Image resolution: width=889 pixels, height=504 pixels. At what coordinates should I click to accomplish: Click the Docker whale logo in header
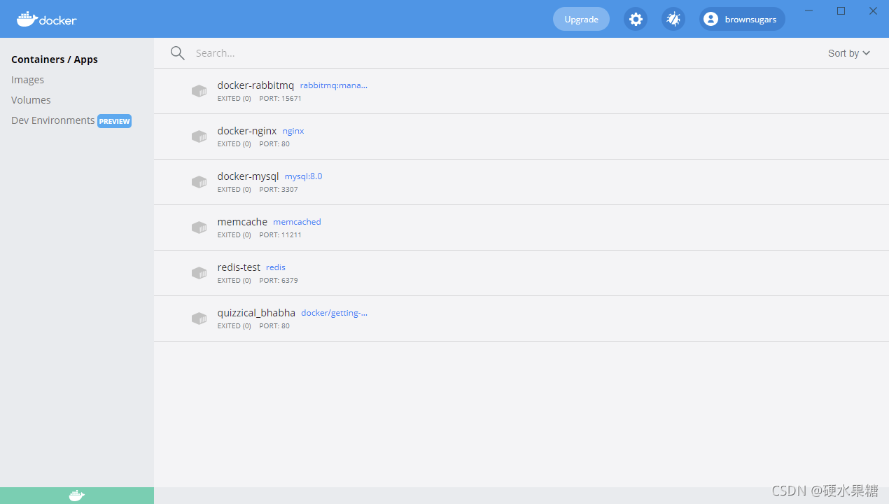point(47,19)
